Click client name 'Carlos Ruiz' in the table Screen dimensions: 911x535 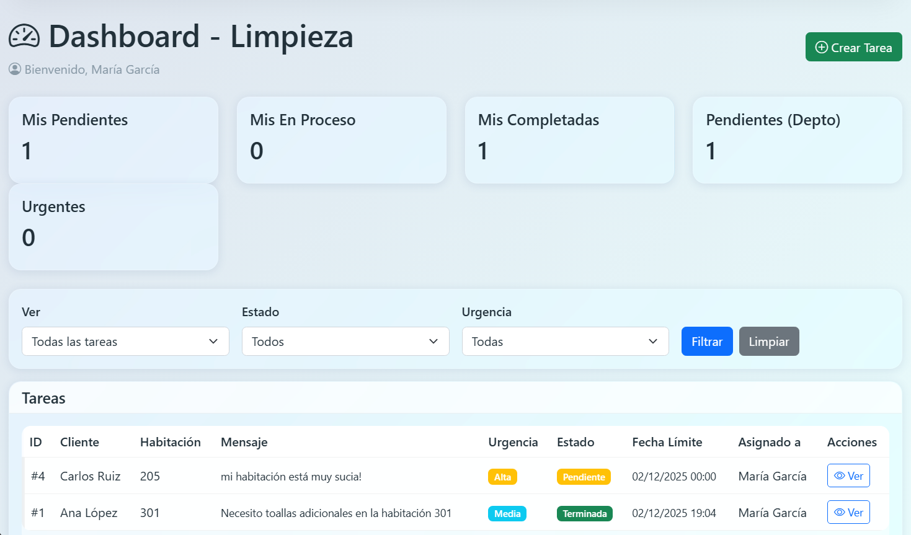point(90,476)
